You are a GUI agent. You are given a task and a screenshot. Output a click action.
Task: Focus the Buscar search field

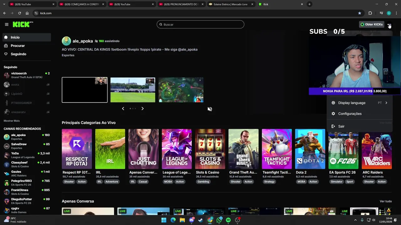pos(200,24)
